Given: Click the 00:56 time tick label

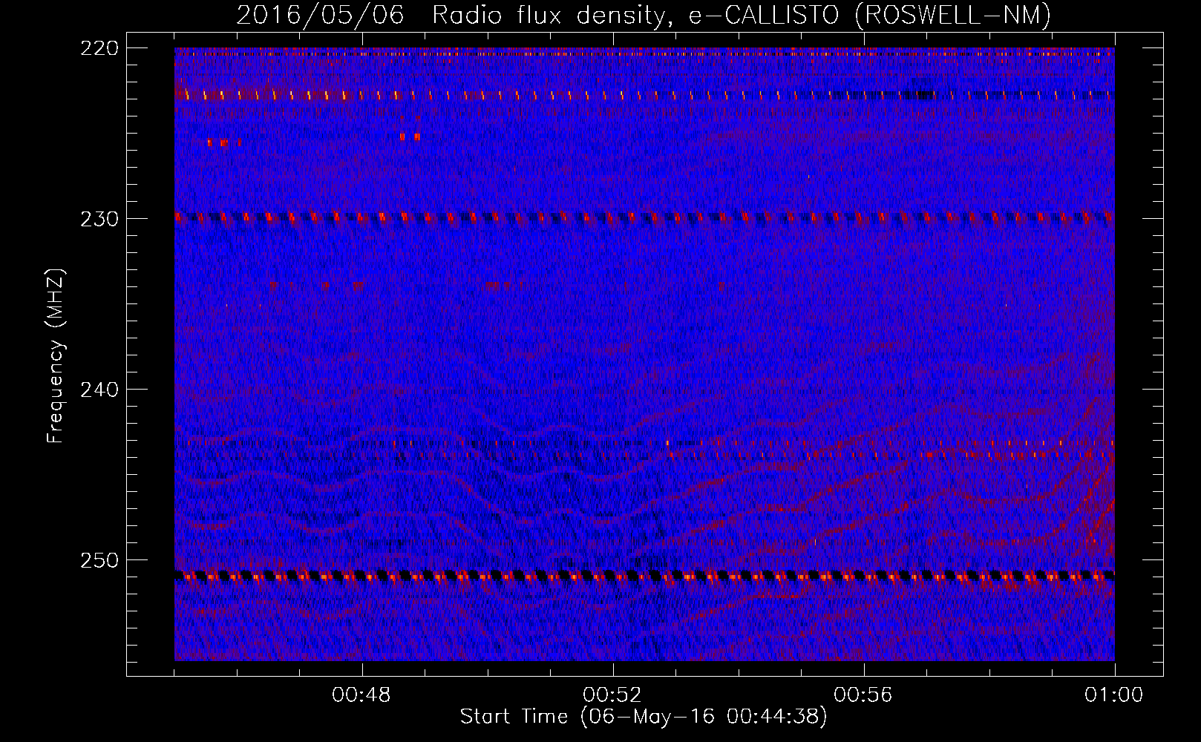Looking at the screenshot, I should (x=863, y=695).
